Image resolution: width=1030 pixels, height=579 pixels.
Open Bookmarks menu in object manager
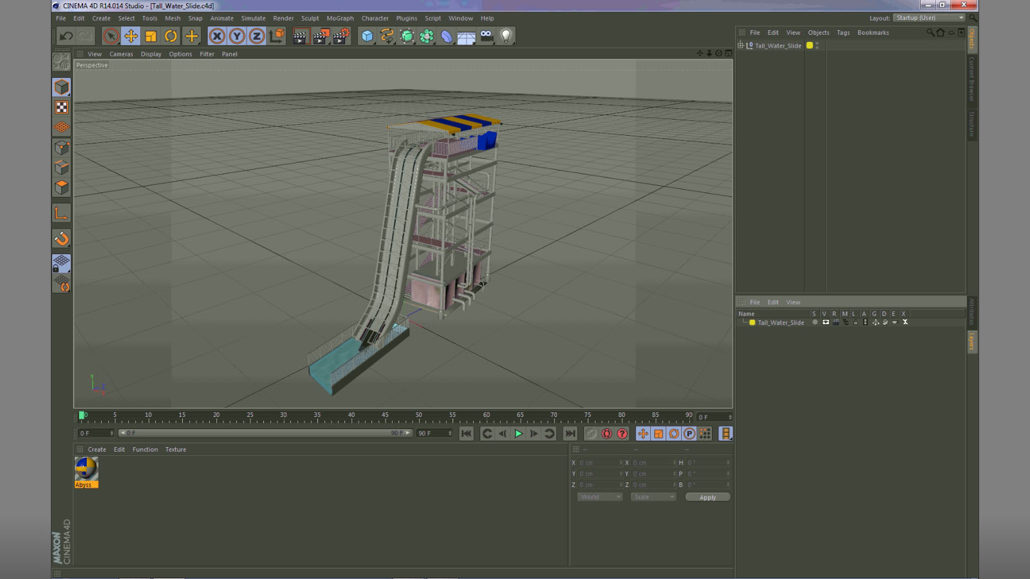coord(873,33)
